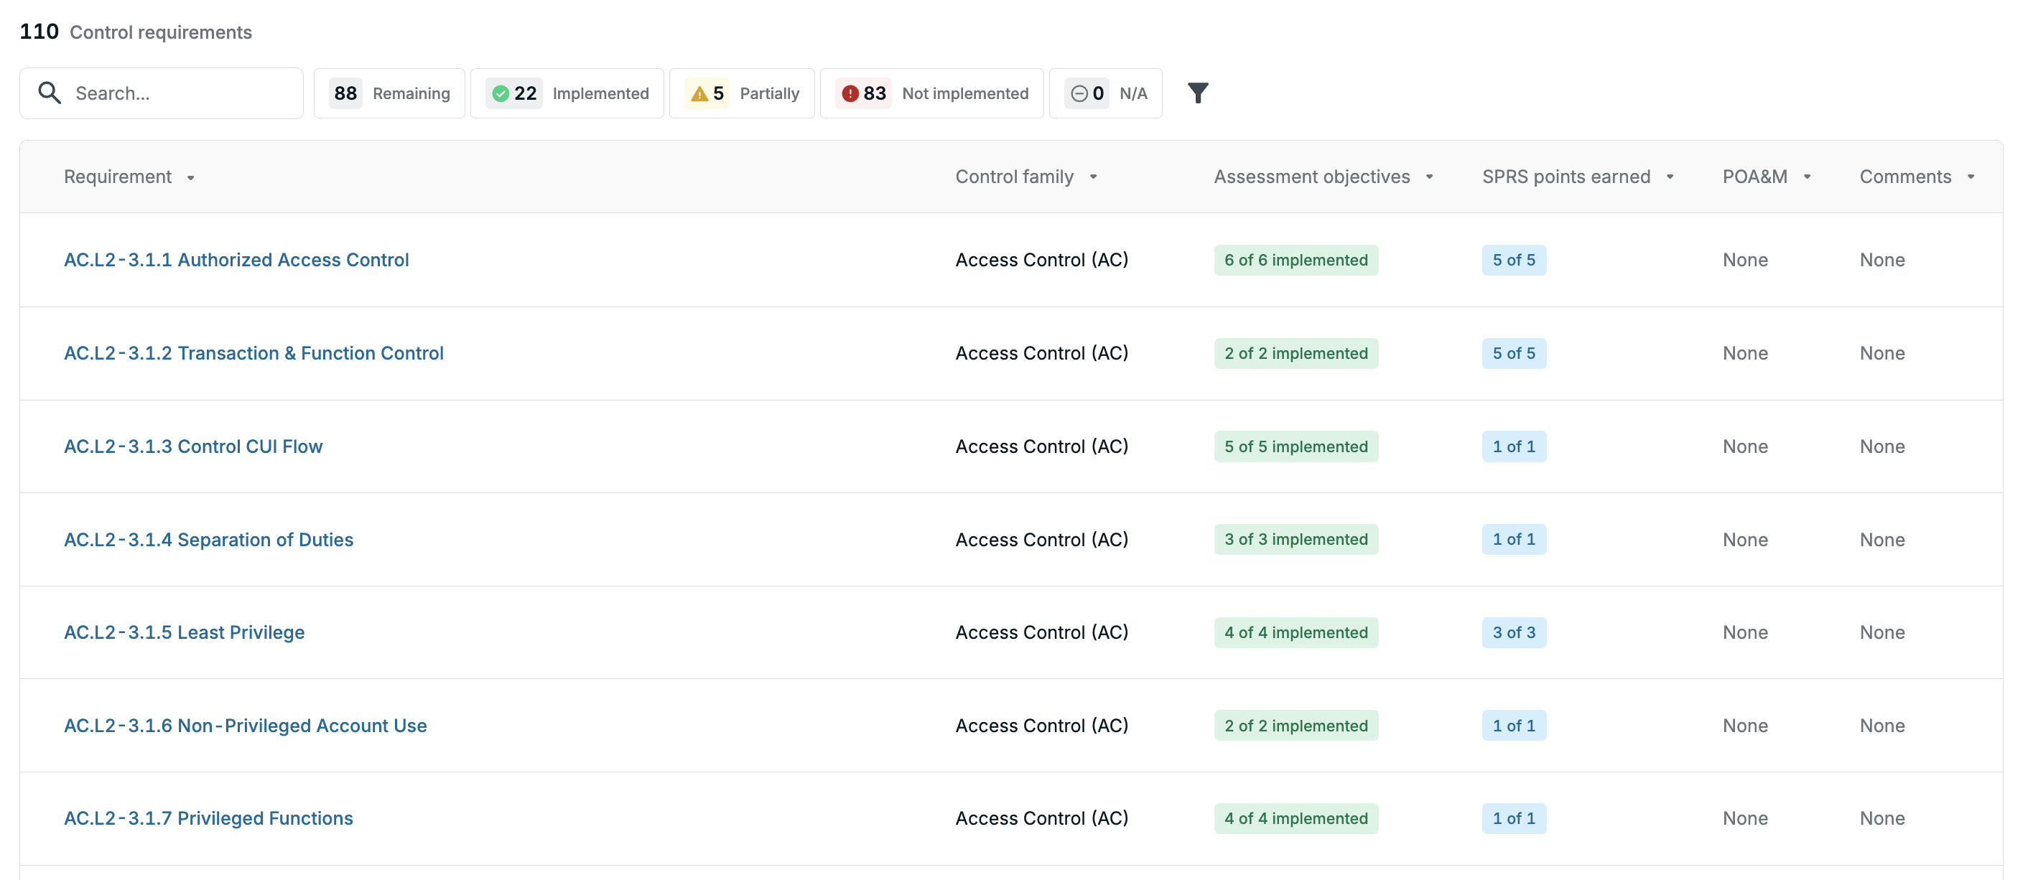This screenshot has width=2028, height=880.
Task: Filter by 22 Implemented
Action: click(567, 93)
